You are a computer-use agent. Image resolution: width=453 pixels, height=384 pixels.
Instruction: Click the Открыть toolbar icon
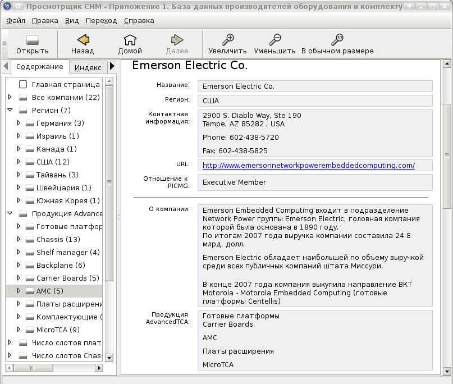(x=33, y=40)
